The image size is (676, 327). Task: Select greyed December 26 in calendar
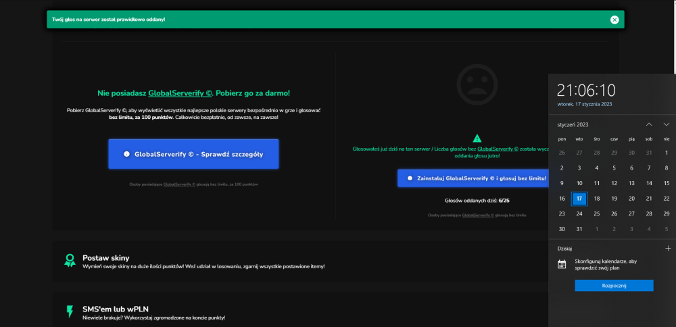coord(562,153)
